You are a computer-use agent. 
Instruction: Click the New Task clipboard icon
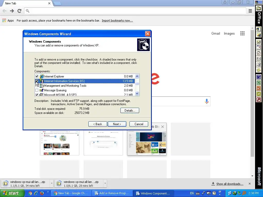258,53
